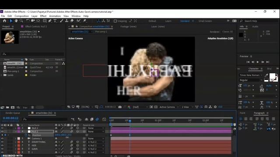Select the Brush tool
The height and width of the screenshot is (157, 280).
pyautogui.click(x=61, y=21)
